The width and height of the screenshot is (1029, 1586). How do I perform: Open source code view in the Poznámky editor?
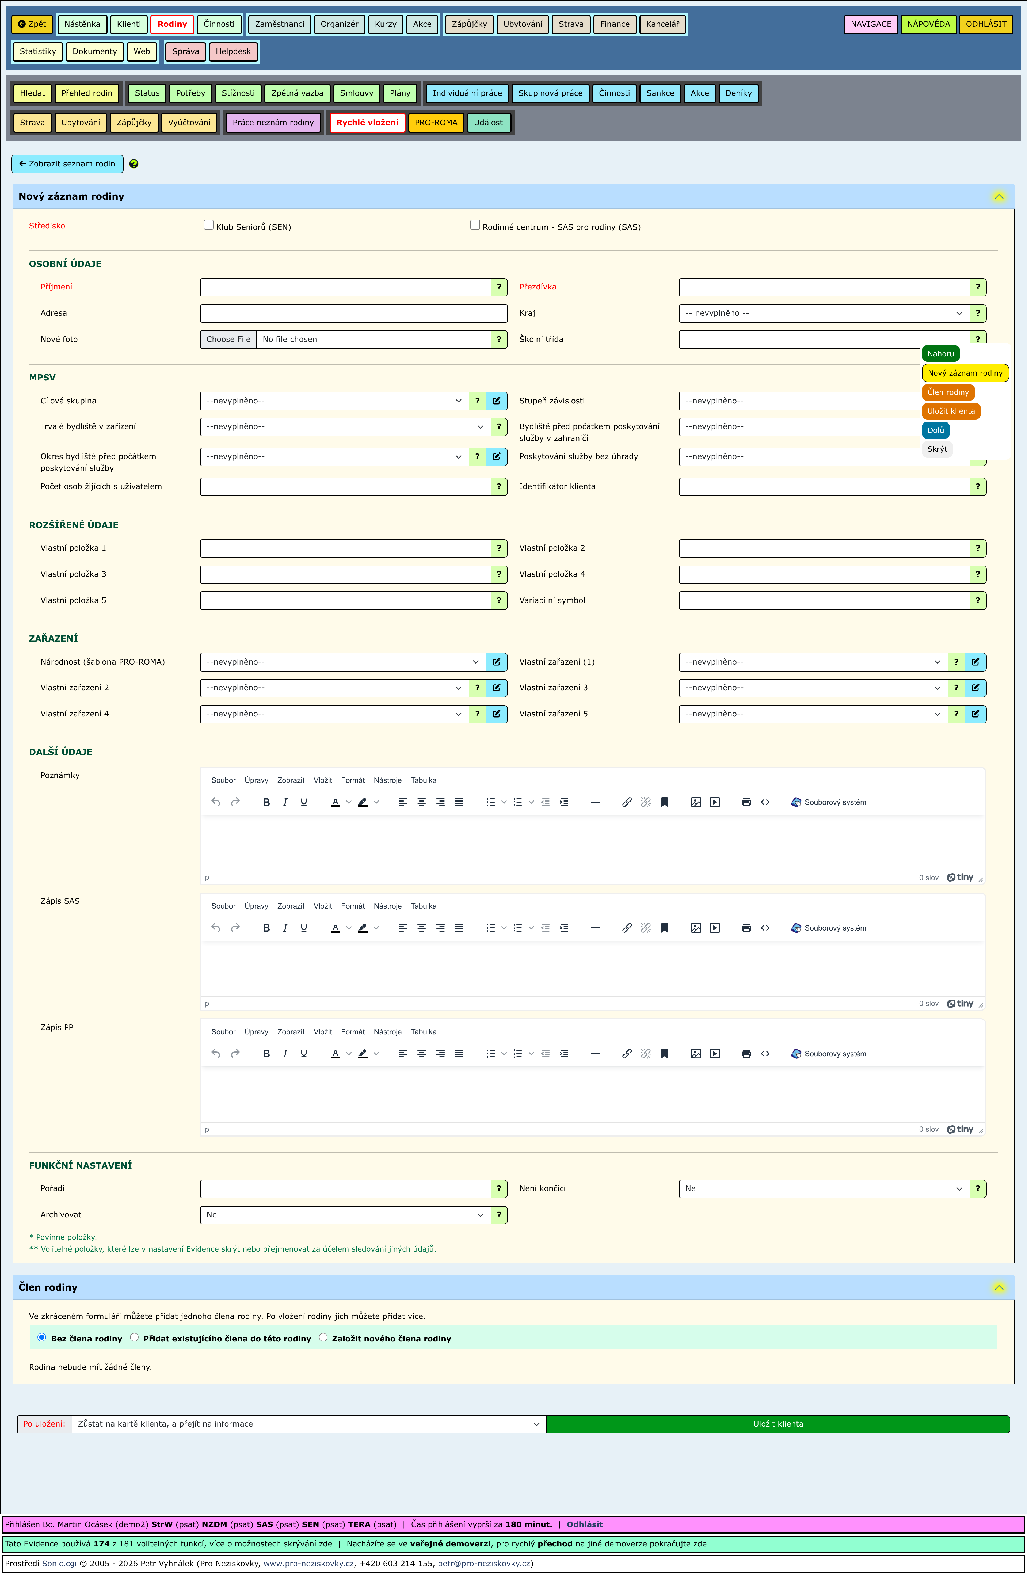[765, 802]
